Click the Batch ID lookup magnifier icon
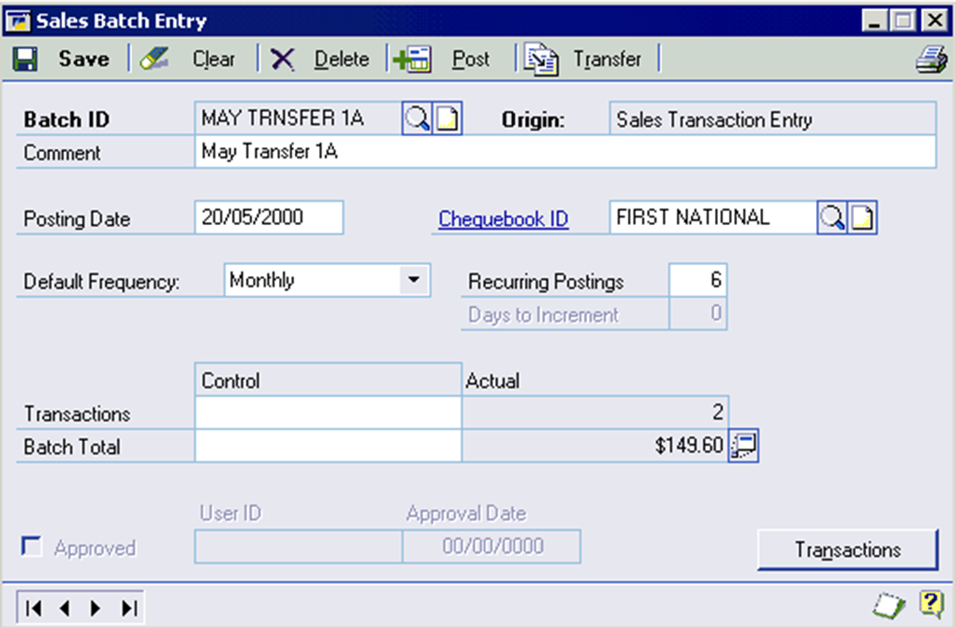Image resolution: width=956 pixels, height=628 pixels. tap(417, 119)
